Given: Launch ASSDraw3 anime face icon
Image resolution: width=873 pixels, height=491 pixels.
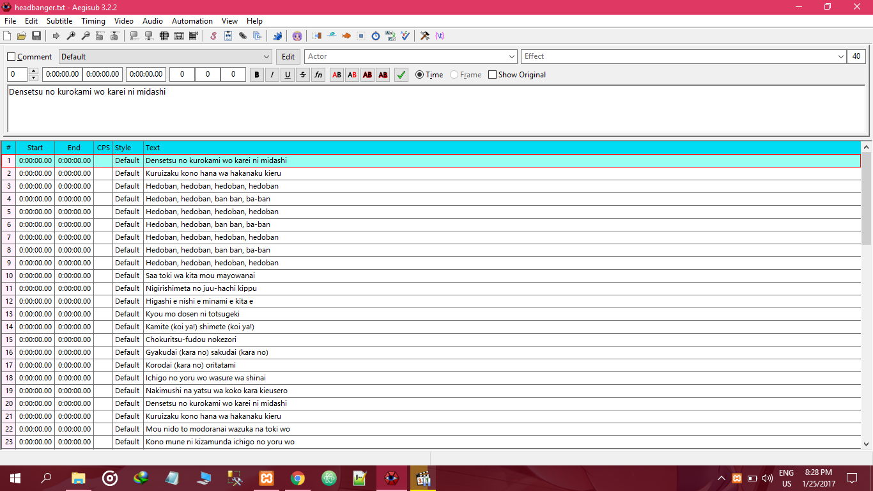Looking at the screenshot, I should pos(297,36).
